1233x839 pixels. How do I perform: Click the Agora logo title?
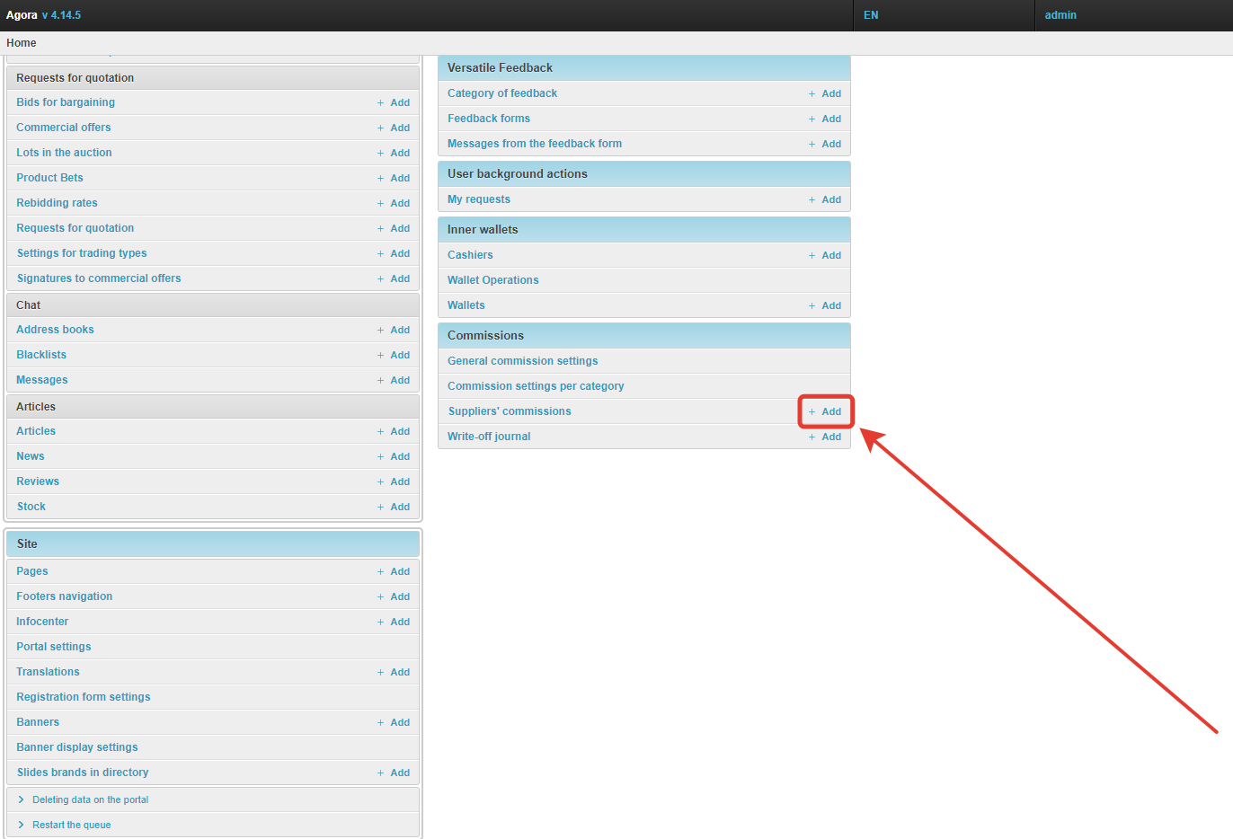22,15
